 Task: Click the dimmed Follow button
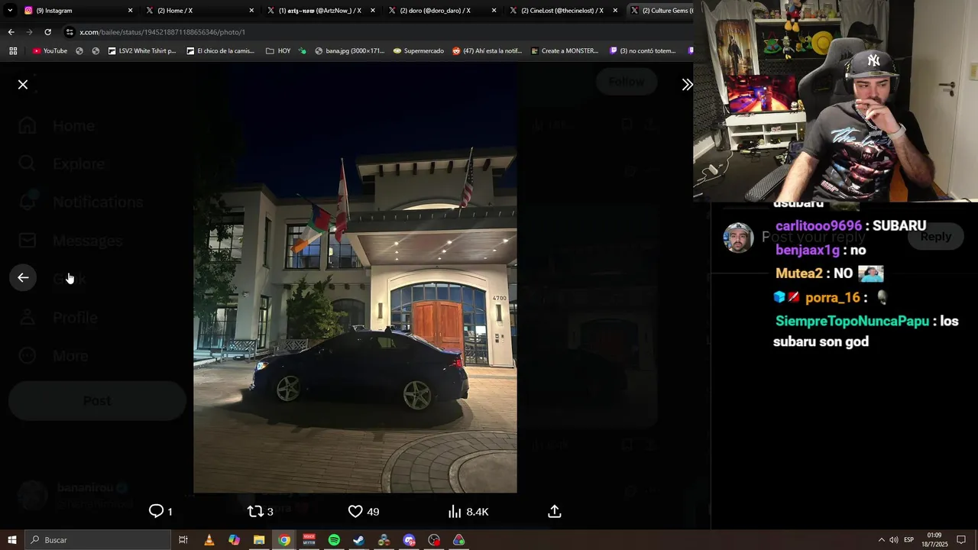(626, 82)
